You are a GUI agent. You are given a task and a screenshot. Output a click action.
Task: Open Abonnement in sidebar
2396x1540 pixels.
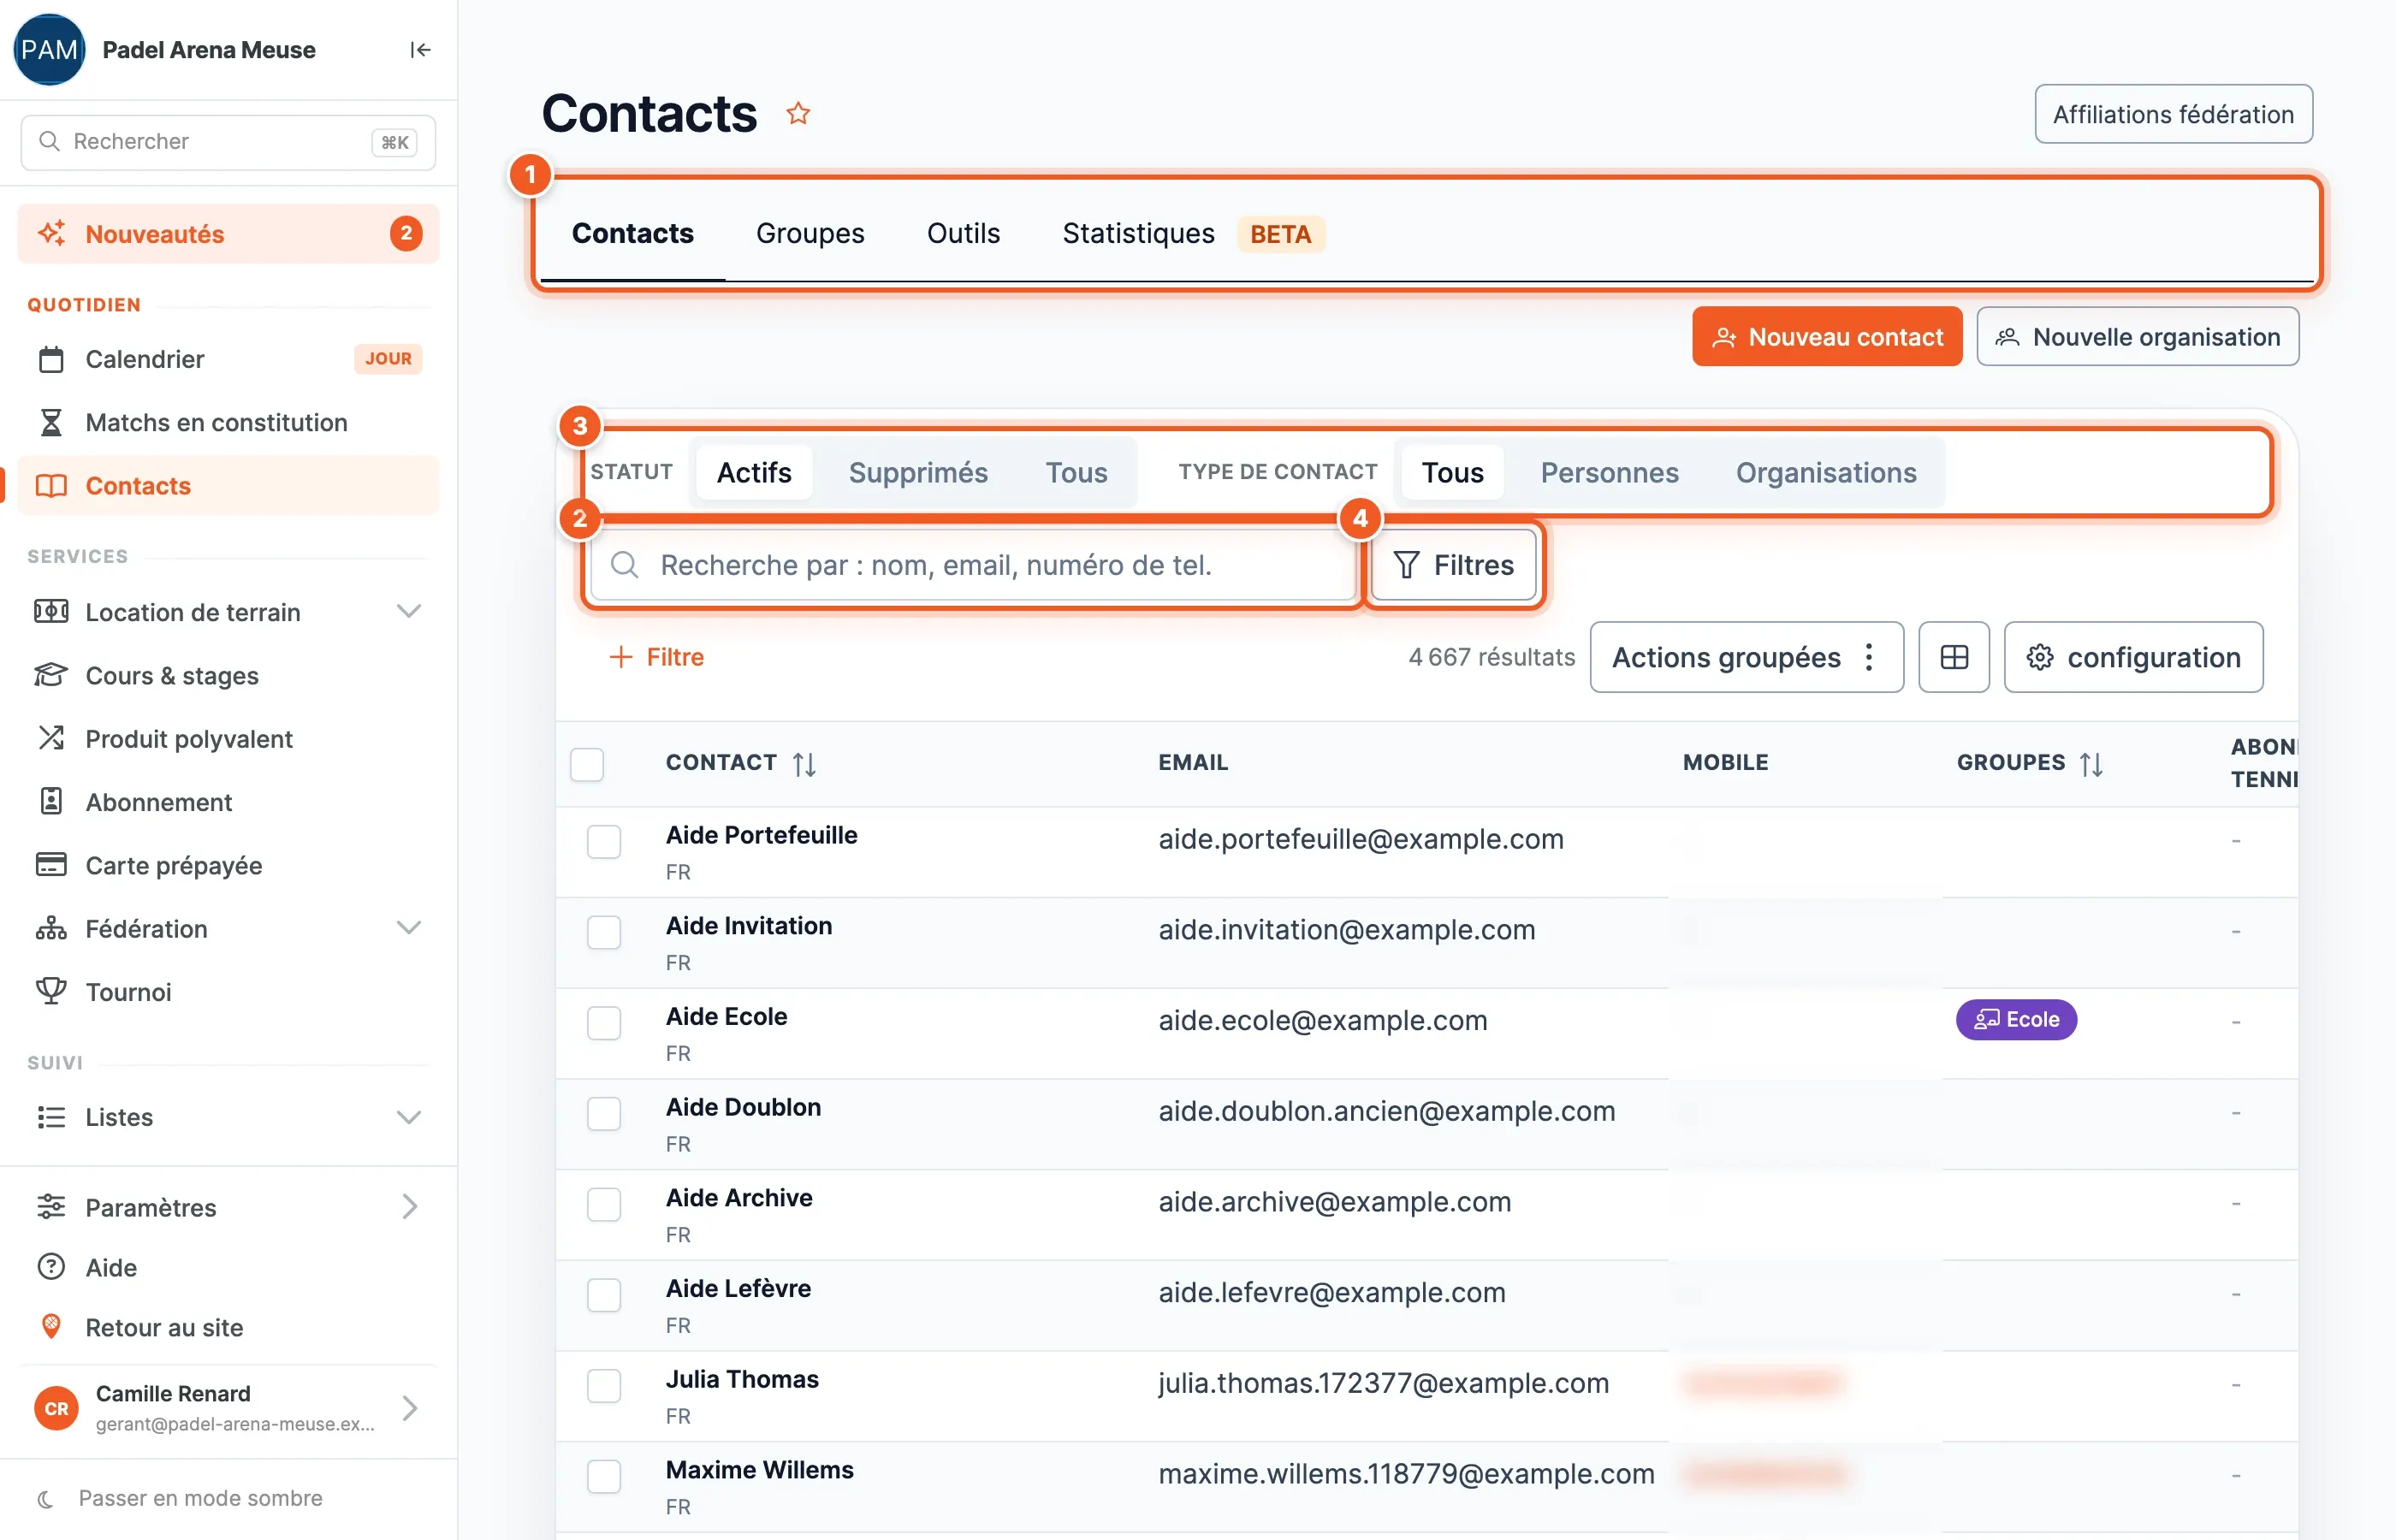(x=228, y=802)
